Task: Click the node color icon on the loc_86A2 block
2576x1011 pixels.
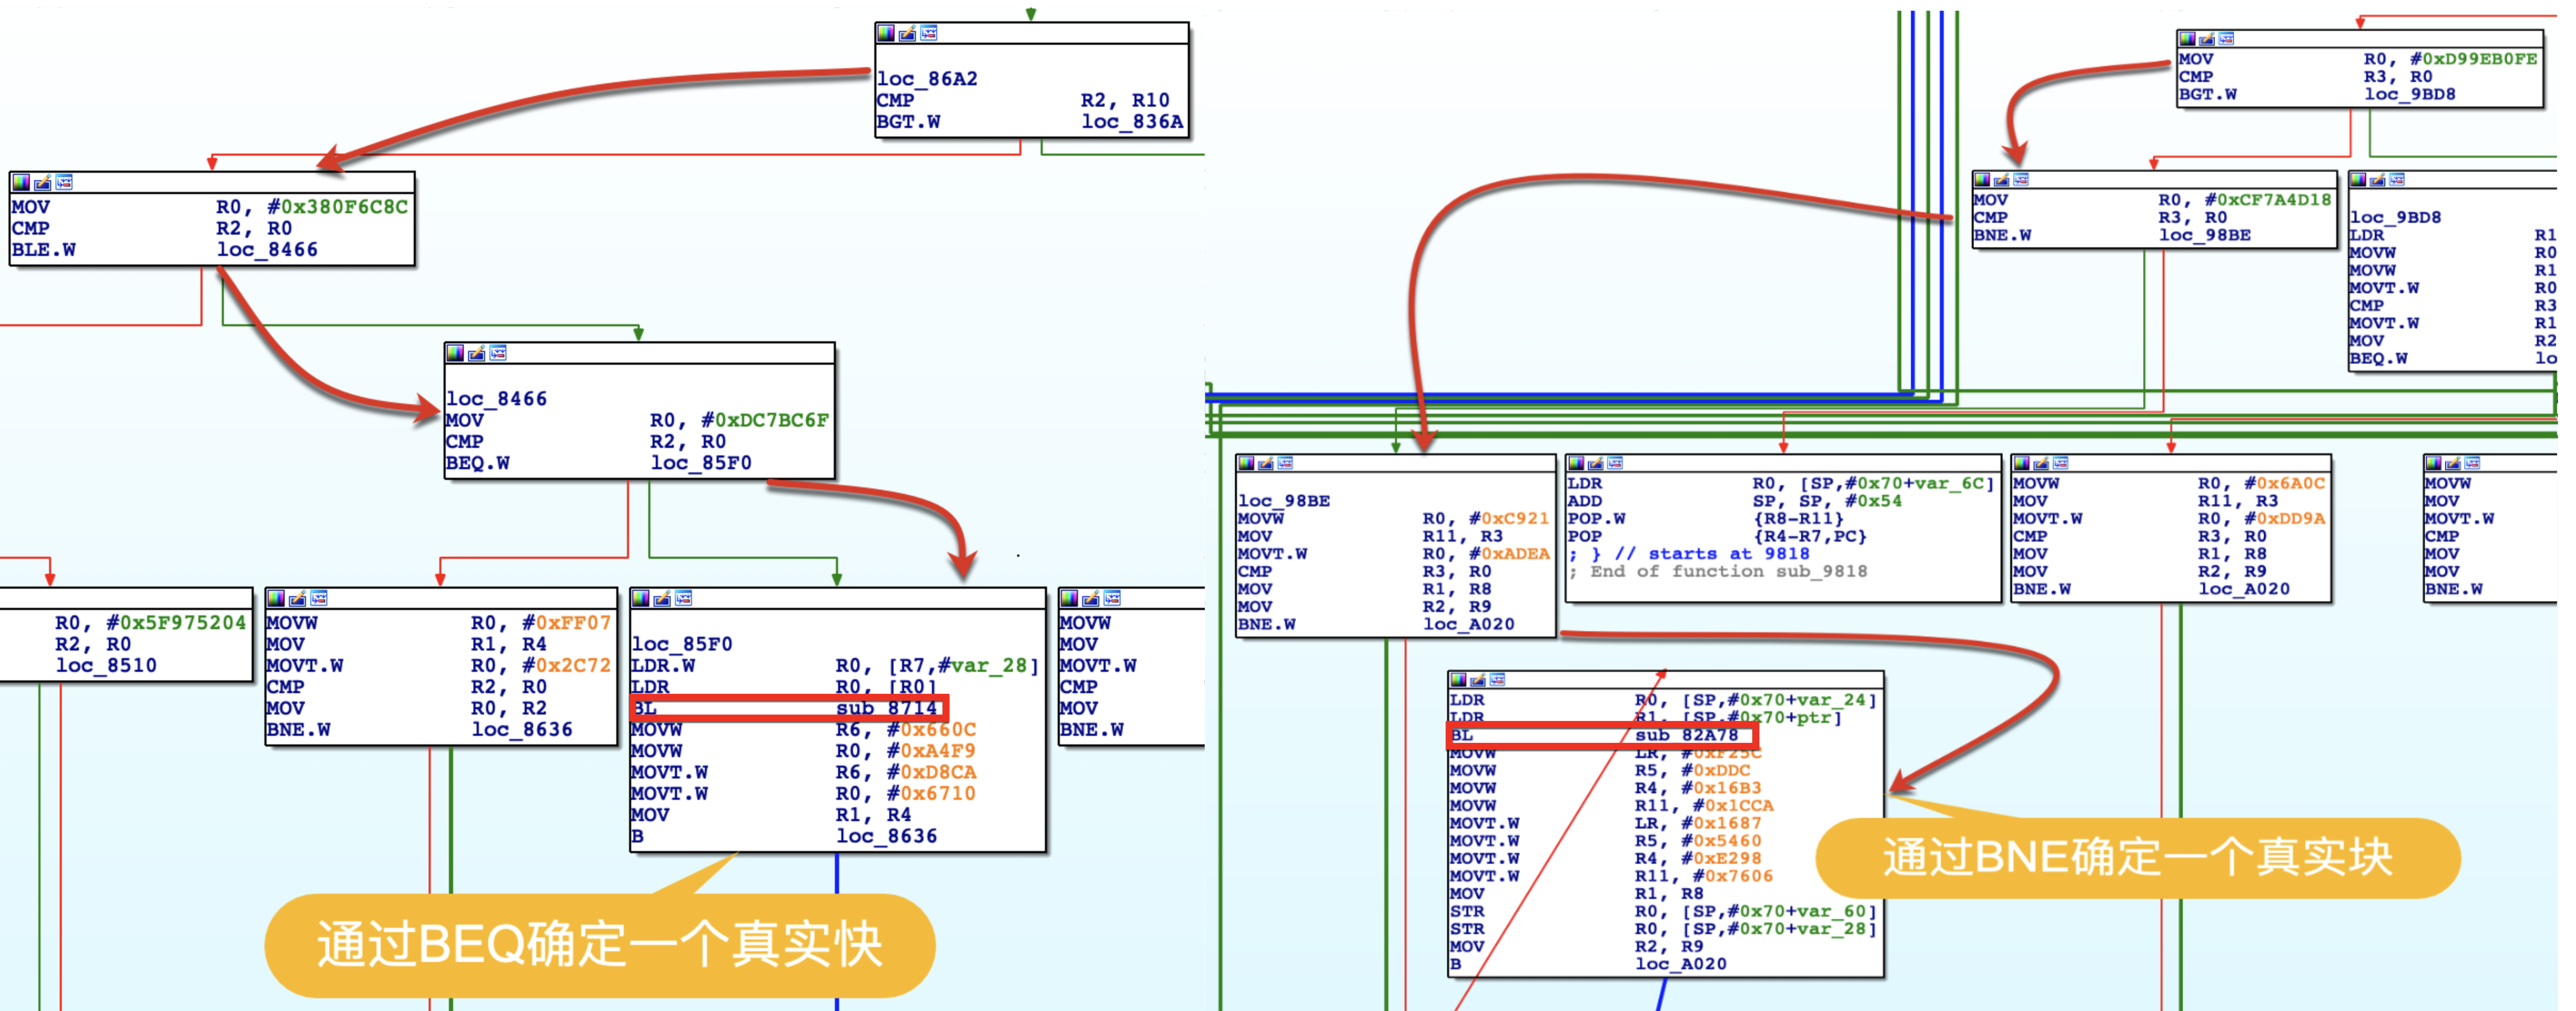Action: 886,33
